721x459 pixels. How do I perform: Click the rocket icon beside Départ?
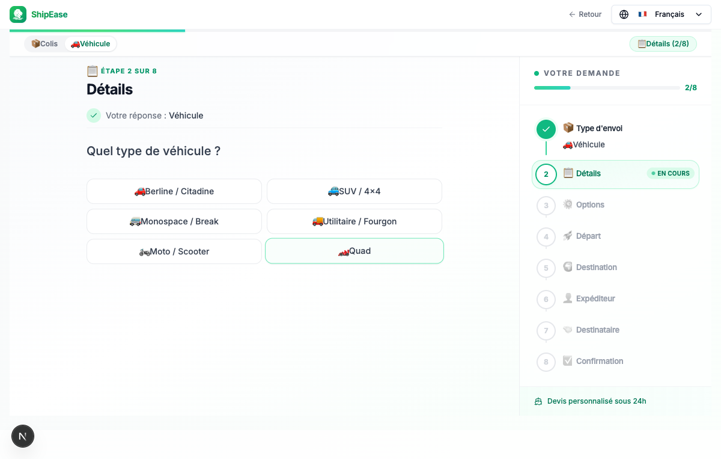coord(568,236)
